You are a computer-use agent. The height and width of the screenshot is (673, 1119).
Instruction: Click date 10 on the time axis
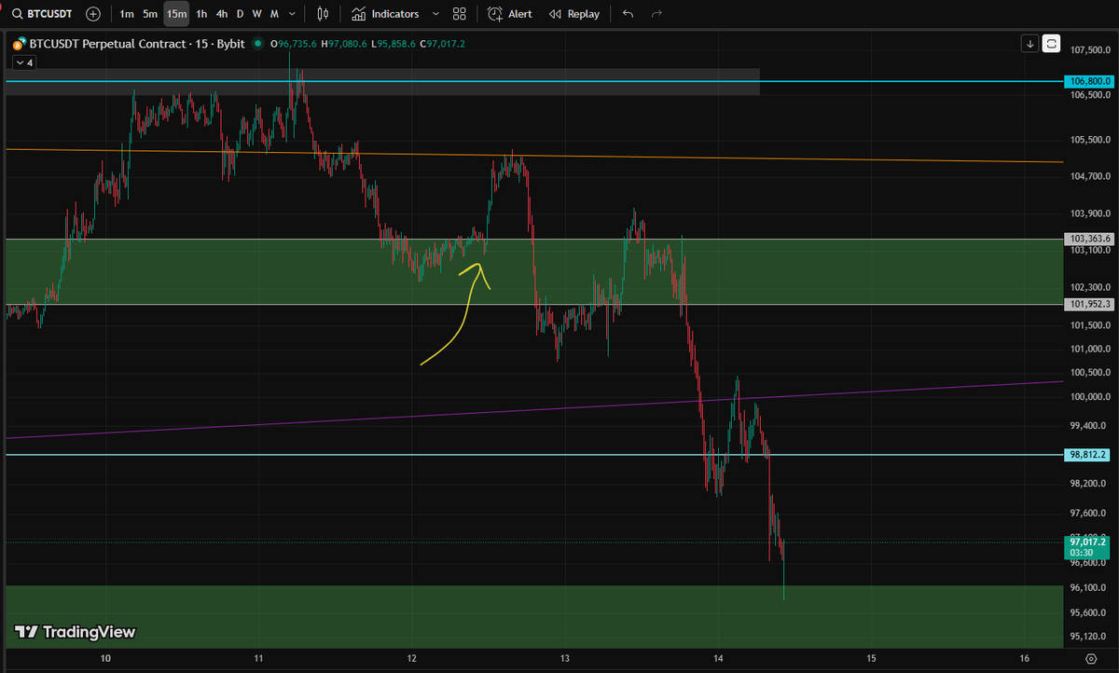point(105,659)
